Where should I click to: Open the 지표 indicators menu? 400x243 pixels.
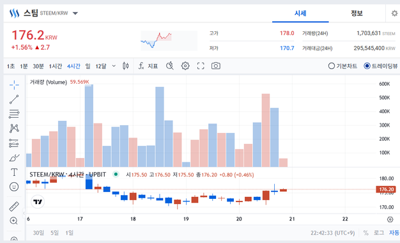click(x=148, y=66)
